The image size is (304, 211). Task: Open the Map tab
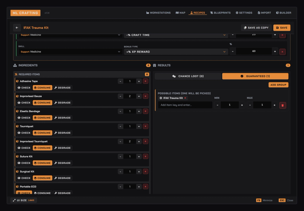coord(180,13)
